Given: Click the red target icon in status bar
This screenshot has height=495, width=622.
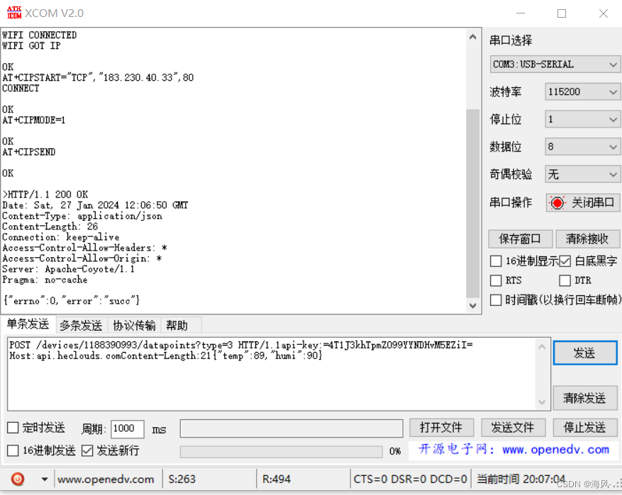Looking at the screenshot, I should point(16,479).
